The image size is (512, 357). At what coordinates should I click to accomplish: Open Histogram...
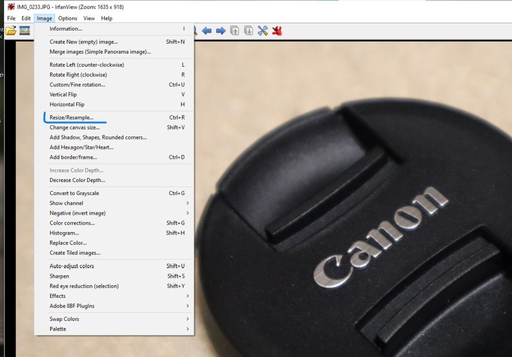click(114, 233)
